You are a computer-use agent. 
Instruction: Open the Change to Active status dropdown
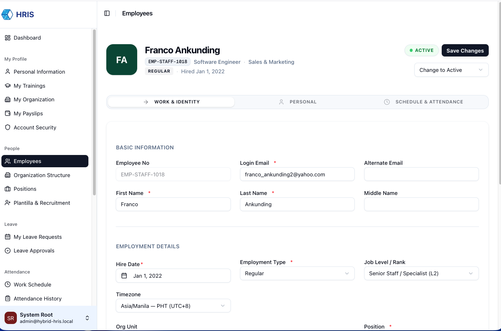point(451,70)
